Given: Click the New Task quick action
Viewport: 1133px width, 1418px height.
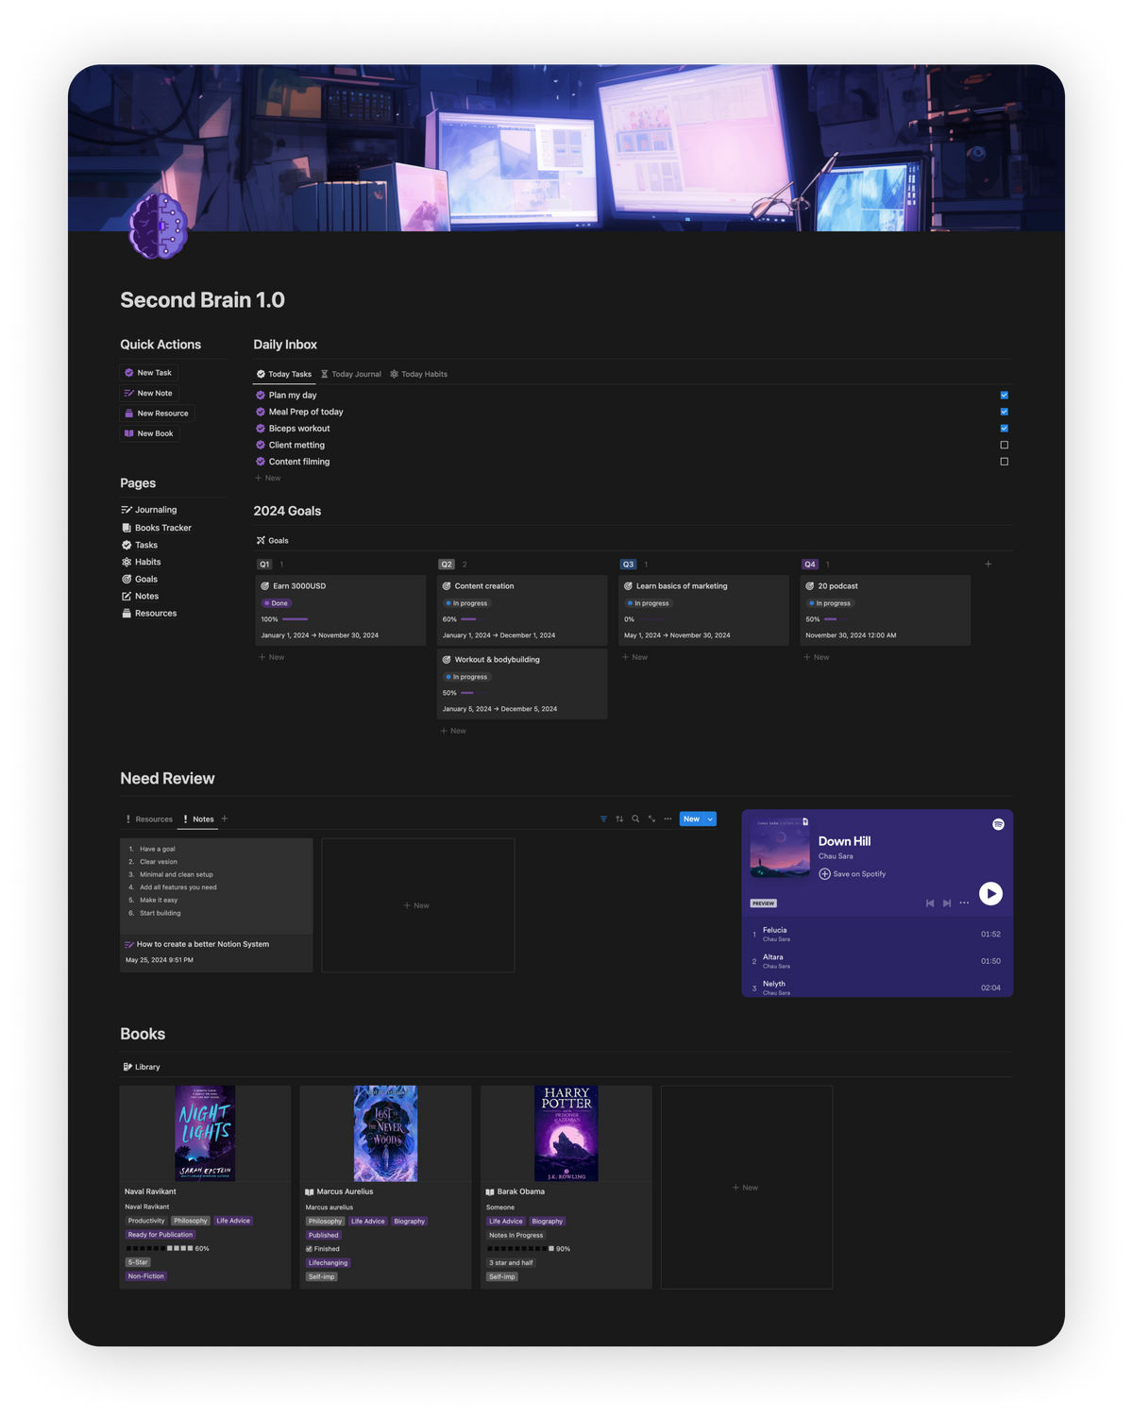Looking at the screenshot, I should tap(148, 373).
